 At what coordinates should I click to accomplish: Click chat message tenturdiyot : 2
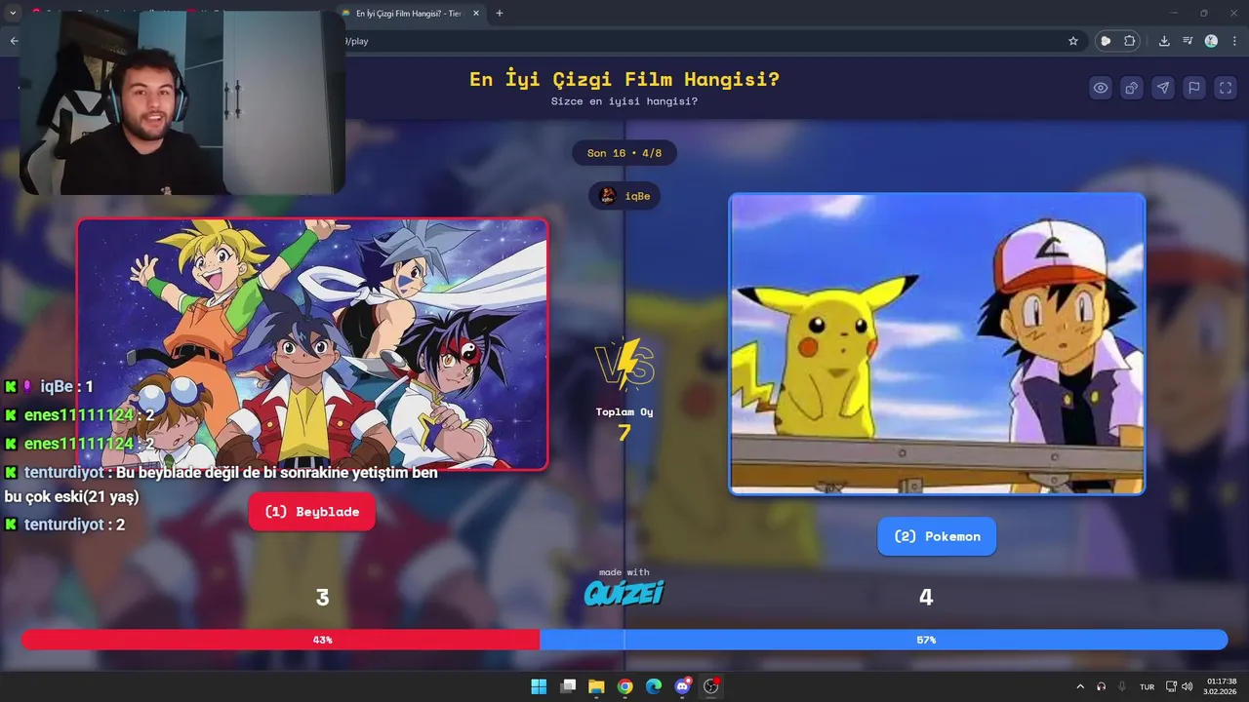64,525
